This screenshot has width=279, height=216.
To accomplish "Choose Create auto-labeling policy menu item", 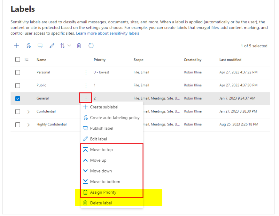I will point(112,118).
